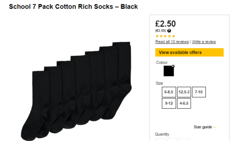Click the School 7 Pack Cotton Rich Socks title
The height and width of the screenshot is (141, 230).
point(73,7)
